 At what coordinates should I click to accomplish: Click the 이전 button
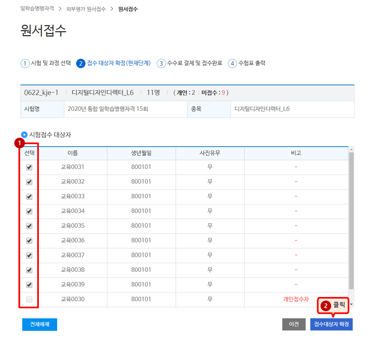click(x=294, y=324)
